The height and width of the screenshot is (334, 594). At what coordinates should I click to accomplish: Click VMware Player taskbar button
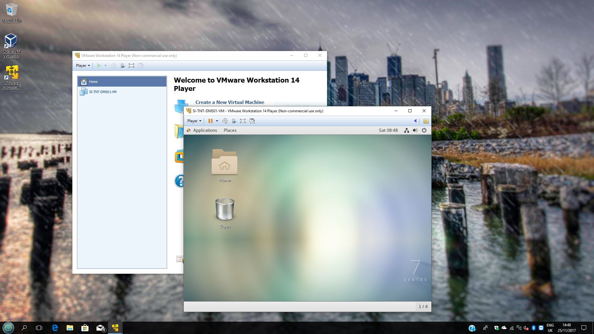pos(115,328)
